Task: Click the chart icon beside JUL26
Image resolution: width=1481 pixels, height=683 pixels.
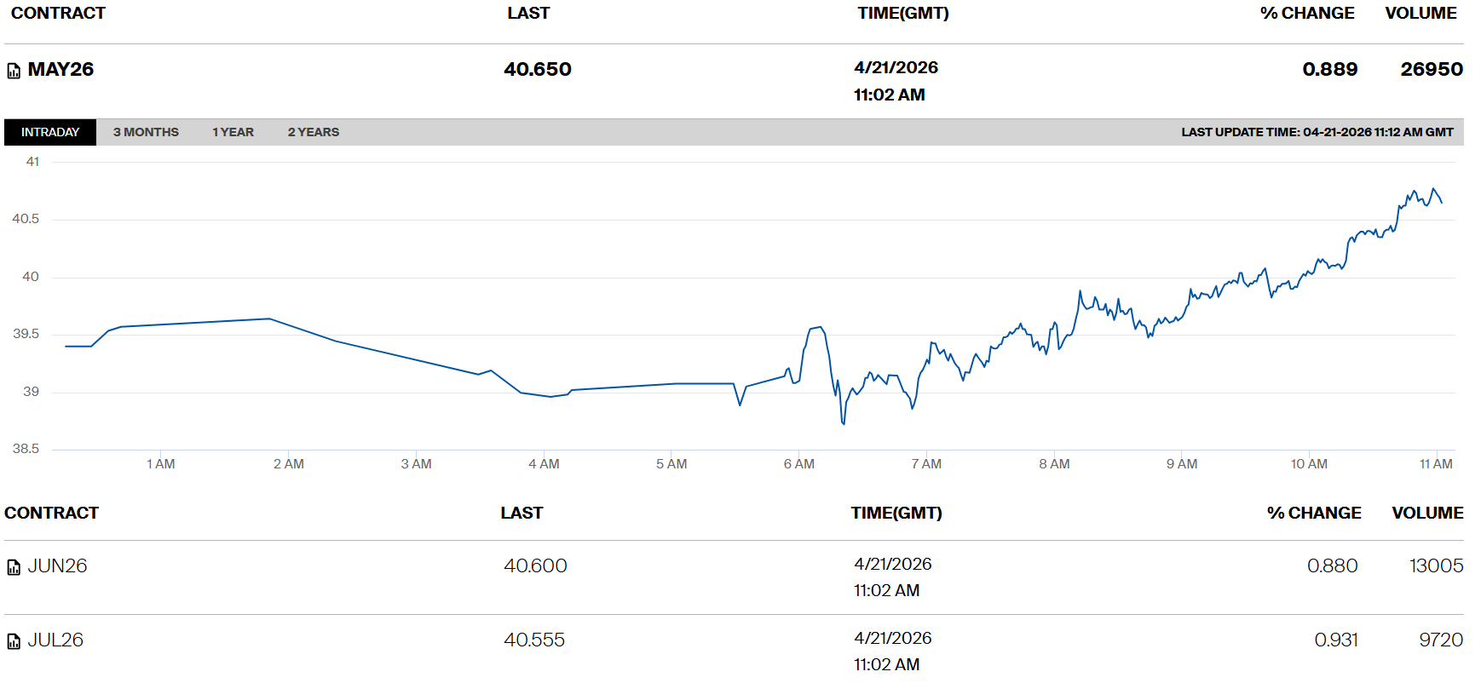Action: point(14,641)
